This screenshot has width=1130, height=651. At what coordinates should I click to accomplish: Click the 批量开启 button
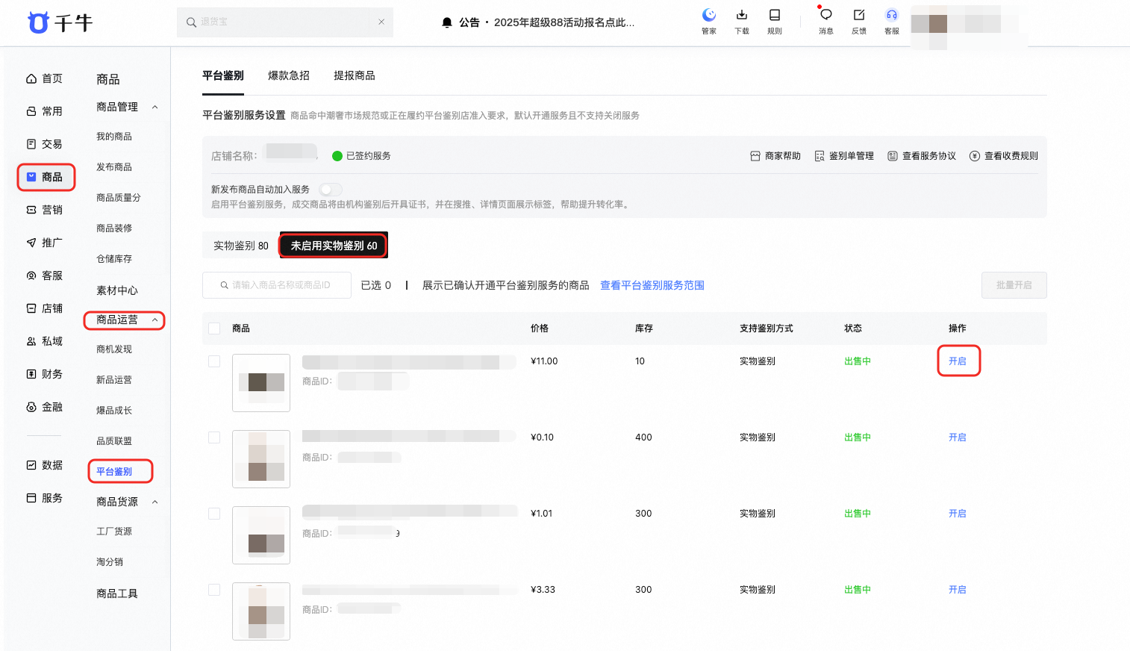[1014, 285]
